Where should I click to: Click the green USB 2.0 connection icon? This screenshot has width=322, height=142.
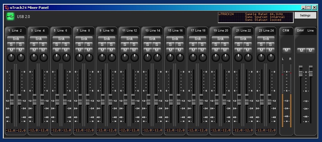[x=10, y=16]
